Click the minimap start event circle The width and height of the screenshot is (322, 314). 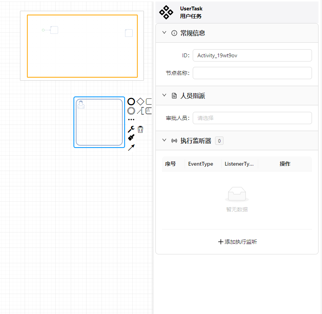pos(43,30)
